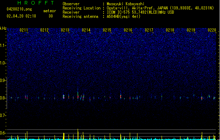220x140 pixels.
Task: Click the 'Receiving antenna' label
Action: coord(80,16)
